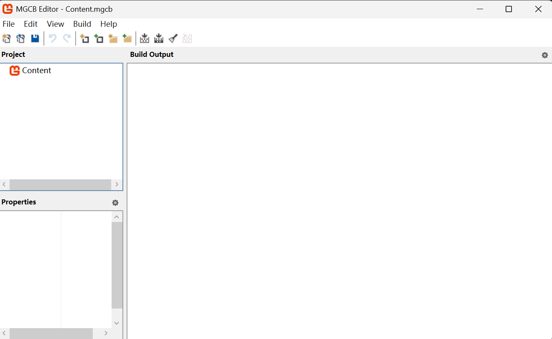Screen dimensions: 552x339
Task: Click Project panel scroll left arrow
Action: tap(5, 184)
